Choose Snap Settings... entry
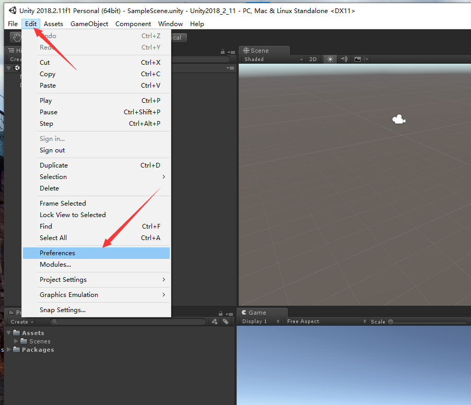This screenshot has height=405, width=471. point(97,309)
